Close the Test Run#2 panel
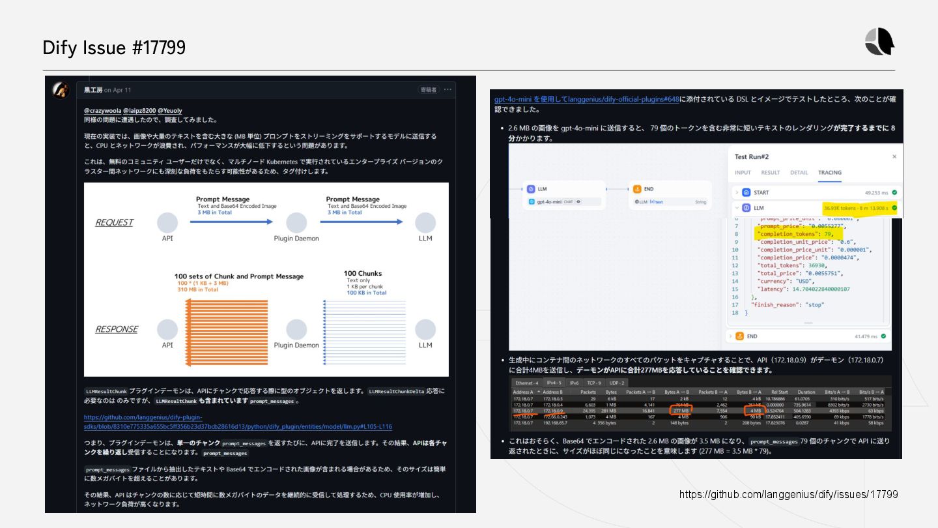 pyautogui.click(x=894, y=156)
